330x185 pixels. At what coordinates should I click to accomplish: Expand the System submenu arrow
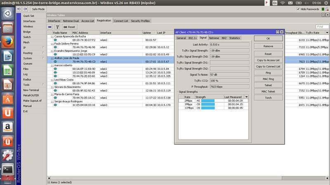(43, 58)
